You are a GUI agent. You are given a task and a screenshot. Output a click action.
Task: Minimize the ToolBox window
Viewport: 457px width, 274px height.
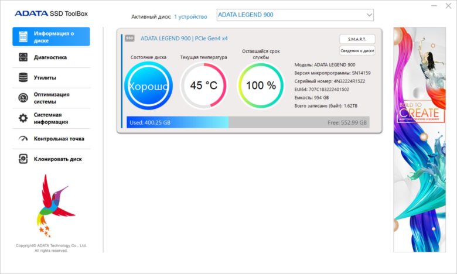[434, 5]
